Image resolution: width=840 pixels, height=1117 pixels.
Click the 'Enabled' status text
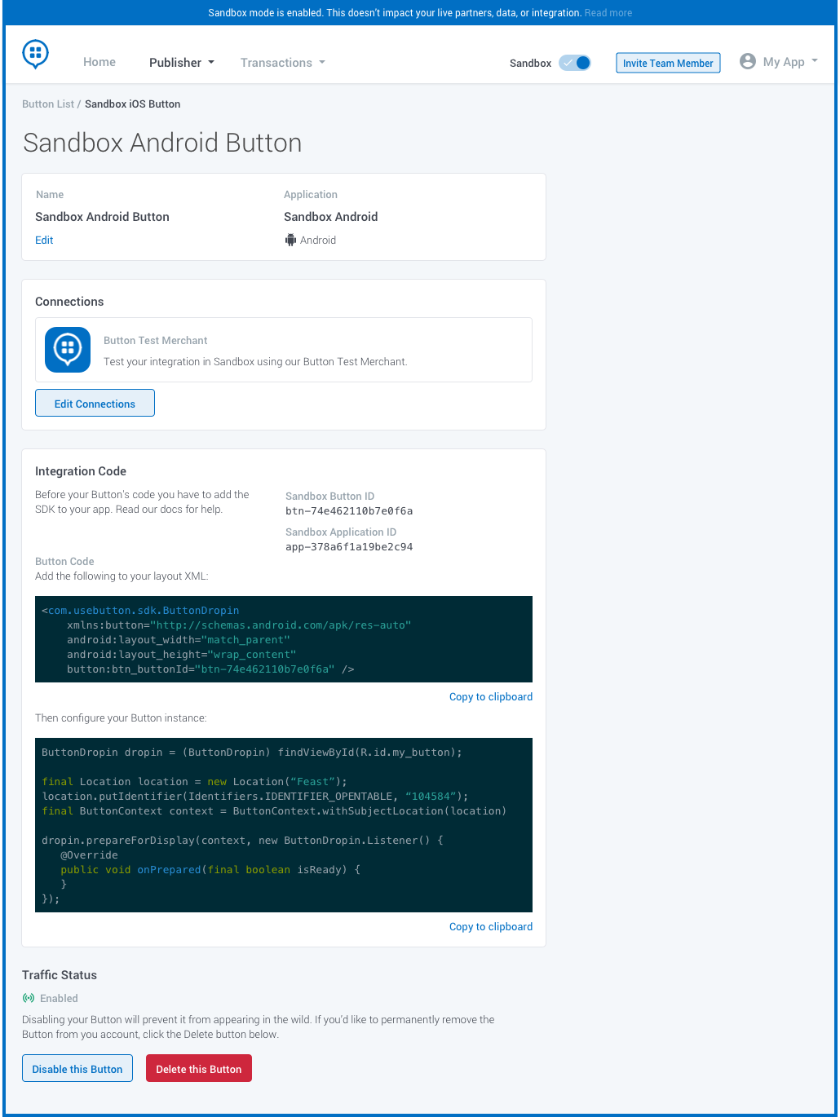(59, 999)
